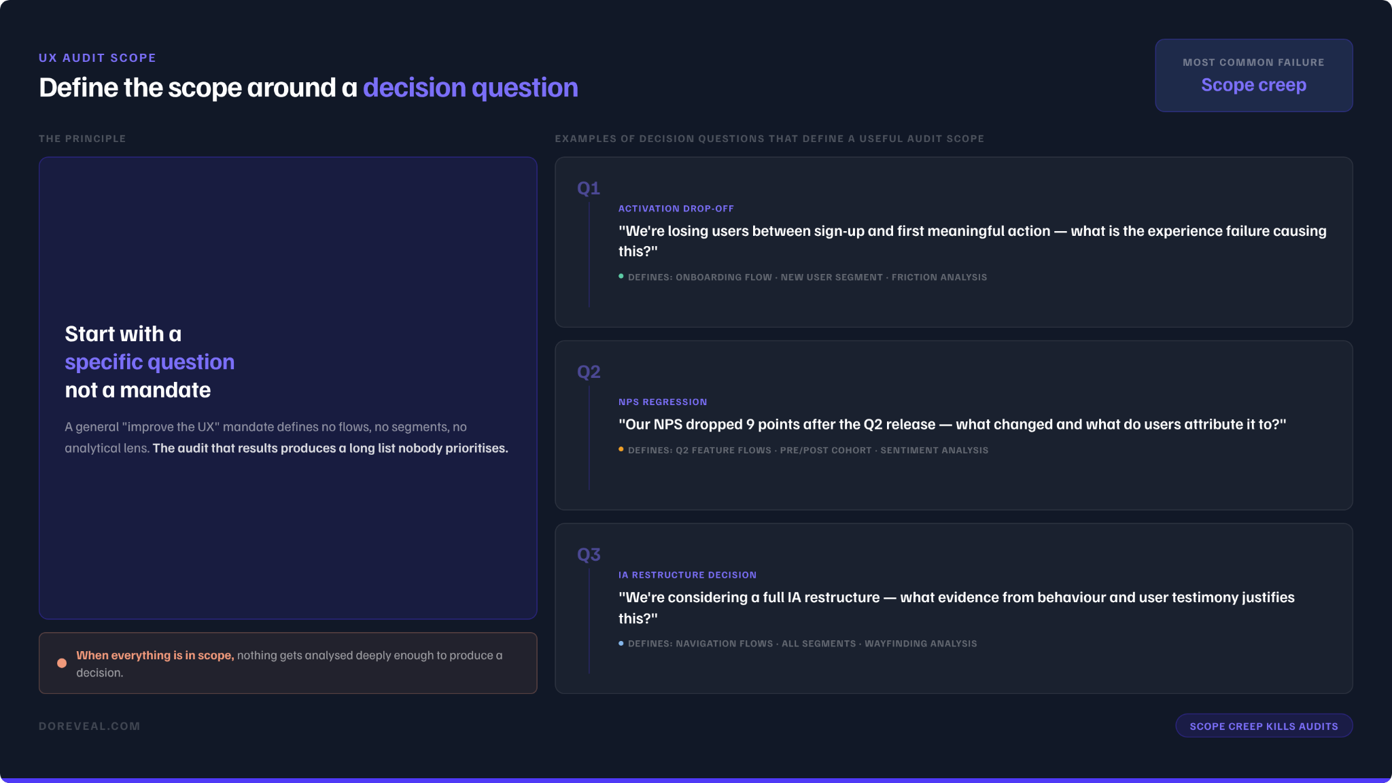
Task: Click the 'Defines: Navigation flows' tags line
Action: pos(802,644)
